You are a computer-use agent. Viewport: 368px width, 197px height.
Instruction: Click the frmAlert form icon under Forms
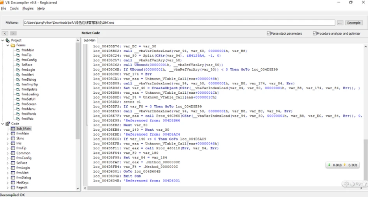[18, 75]
